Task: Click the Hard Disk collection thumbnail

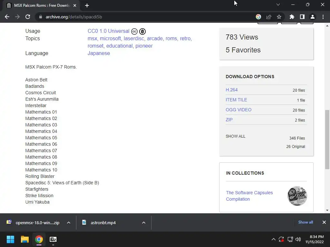Action: click(x=297, y=196)
